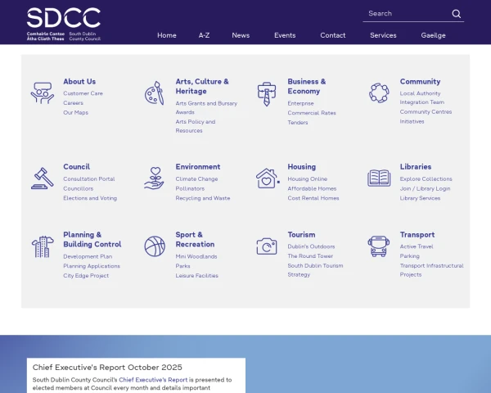This screenshot has width=491, height=393.
Task: Click the Community circle of people icon
Action: click(379, 93)
